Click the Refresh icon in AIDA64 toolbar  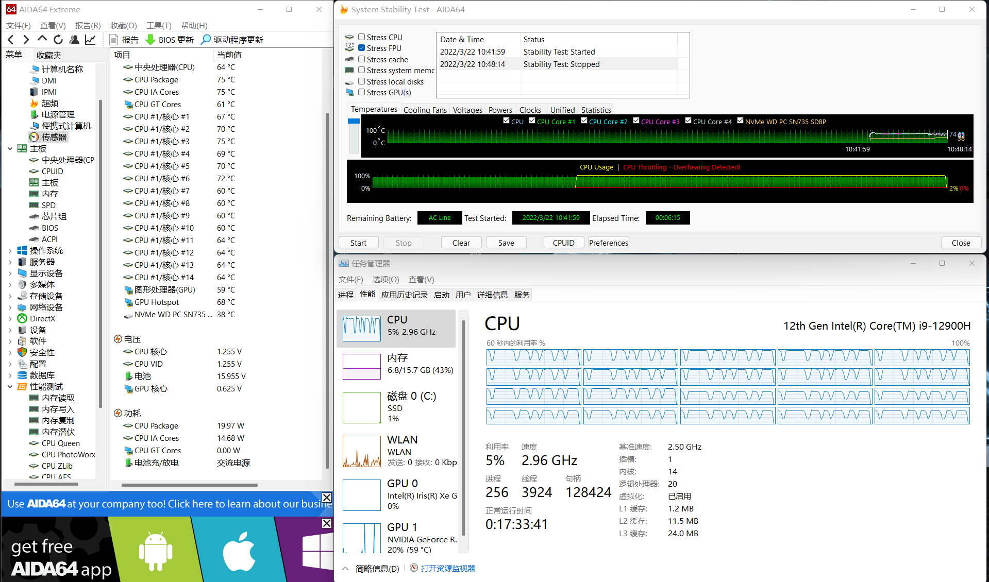point(58,40)
